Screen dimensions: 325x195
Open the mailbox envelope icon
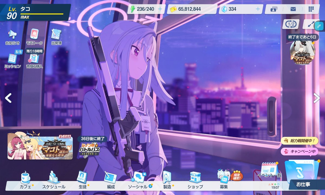[293, 9]
